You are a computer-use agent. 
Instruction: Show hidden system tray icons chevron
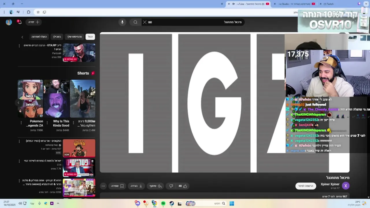[58, 203]
